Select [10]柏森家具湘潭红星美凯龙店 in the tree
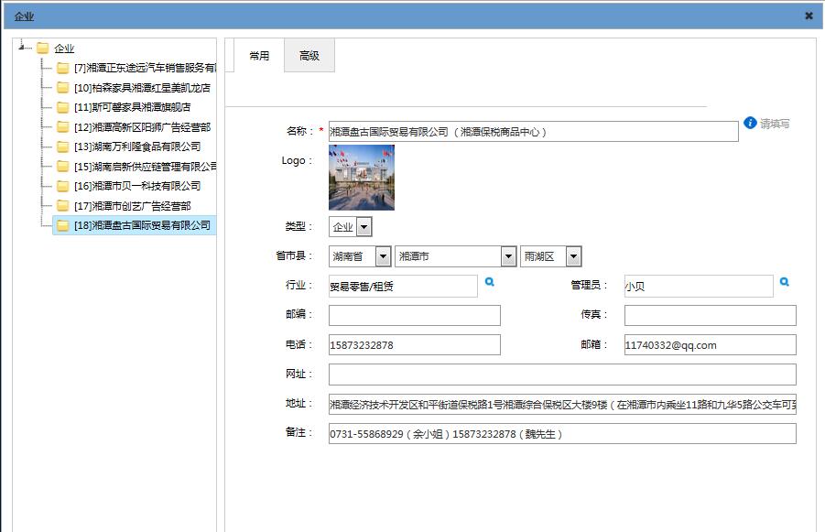 [x=142, y=88]
